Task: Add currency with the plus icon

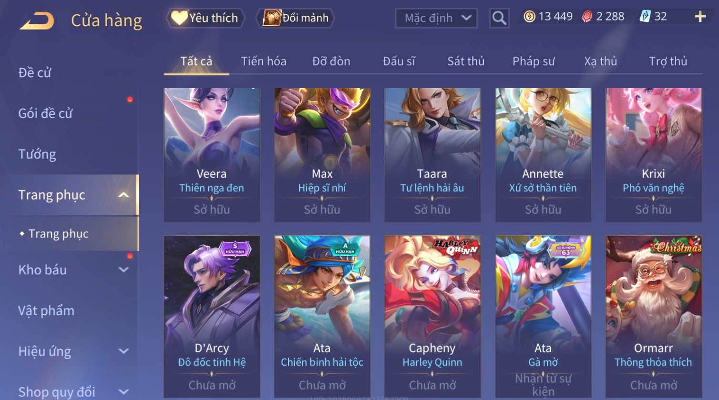Action: point(700,17)
